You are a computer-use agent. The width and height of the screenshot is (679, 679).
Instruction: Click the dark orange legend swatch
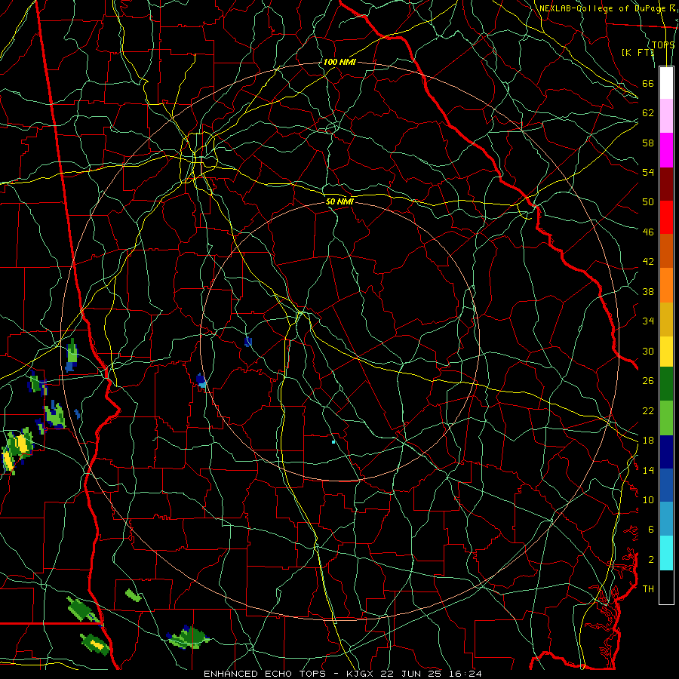[666, 251]
